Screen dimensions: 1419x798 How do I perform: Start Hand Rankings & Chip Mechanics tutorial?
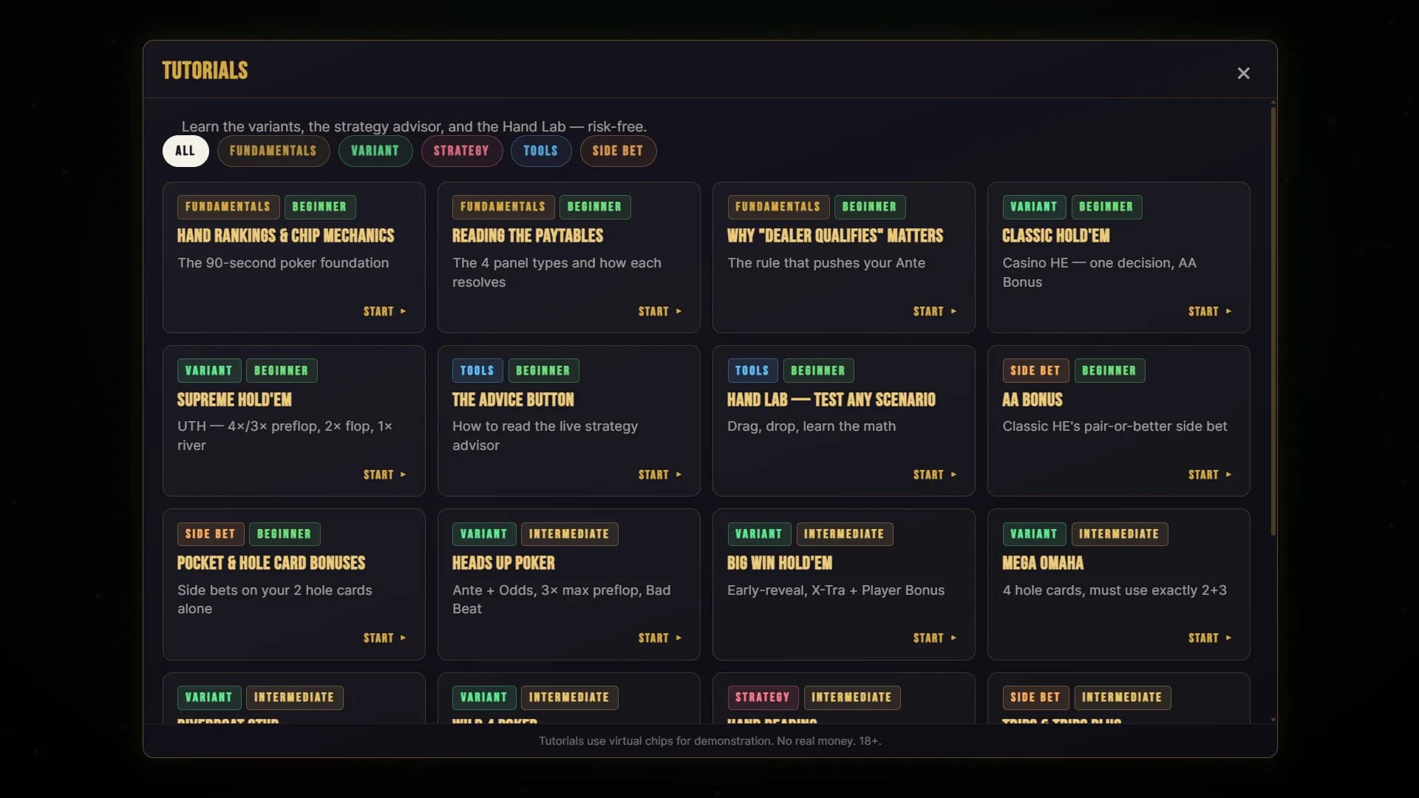[x=385, y=312]
